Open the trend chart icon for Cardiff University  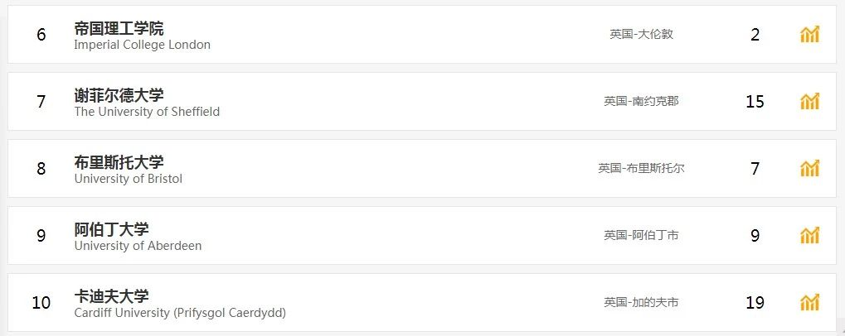pos(809,302)
